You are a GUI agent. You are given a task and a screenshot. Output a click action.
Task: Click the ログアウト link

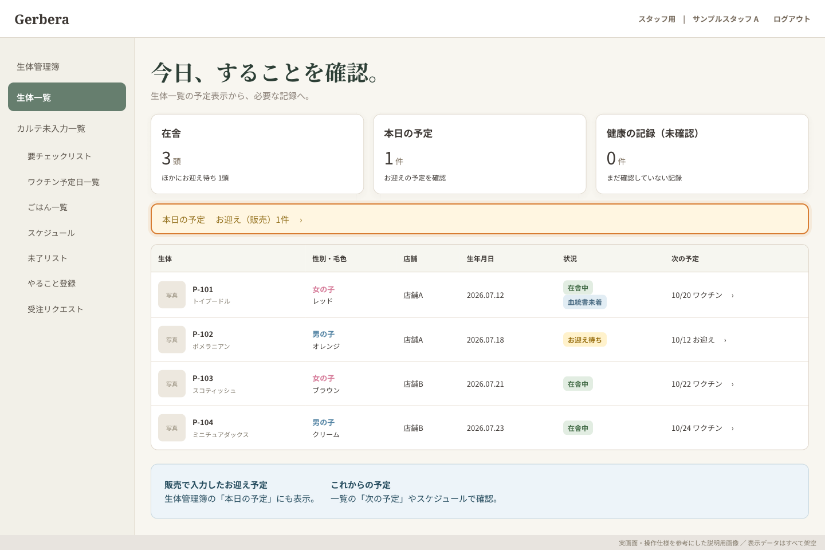click(792, 19)
